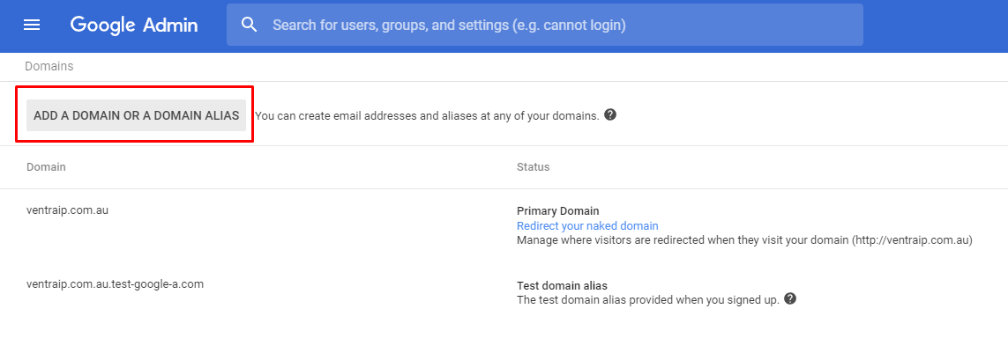Click the Domains breadcrumb
This screenshot has width=1008, height=353.
click(x=49, y=66)
